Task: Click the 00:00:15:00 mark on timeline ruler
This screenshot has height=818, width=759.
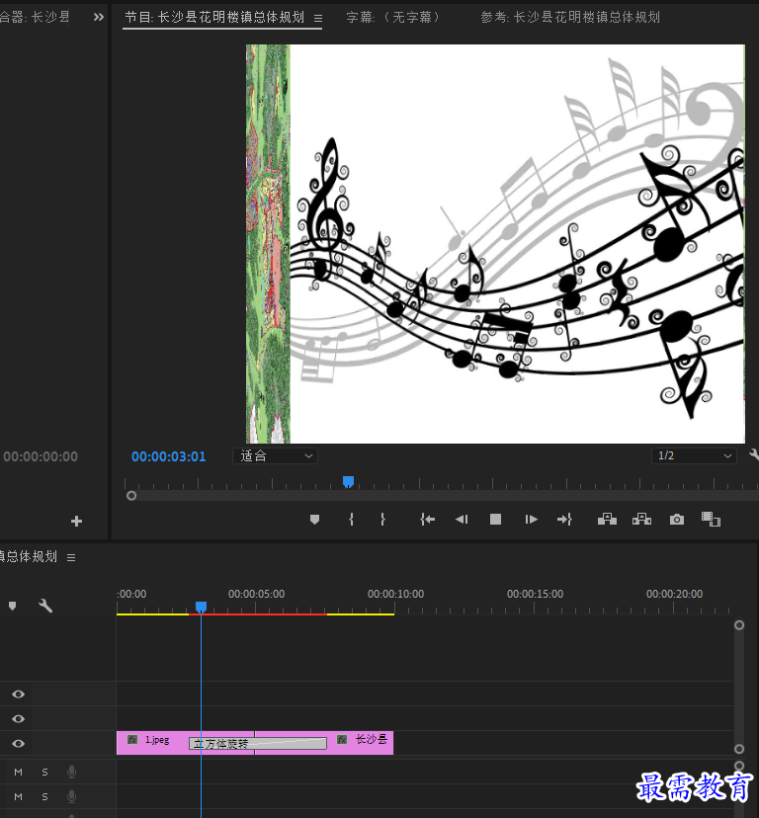Action: (x=535, y=594)
